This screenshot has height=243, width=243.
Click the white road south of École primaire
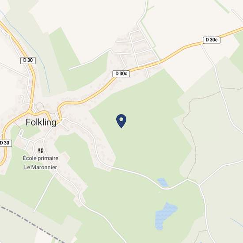coord(45,192)
